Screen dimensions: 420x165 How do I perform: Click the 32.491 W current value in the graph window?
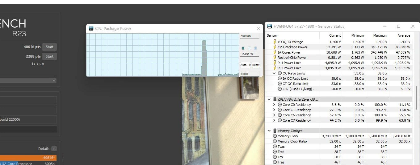250,54
